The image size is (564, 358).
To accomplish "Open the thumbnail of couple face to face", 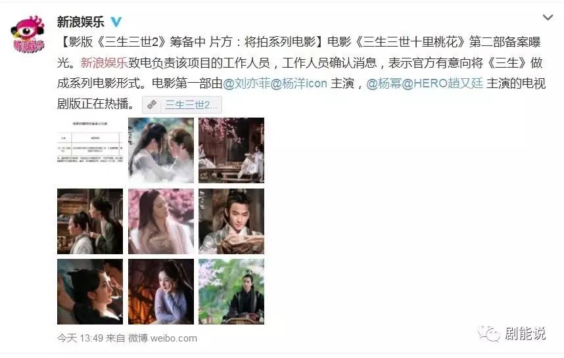I will 161,150.
